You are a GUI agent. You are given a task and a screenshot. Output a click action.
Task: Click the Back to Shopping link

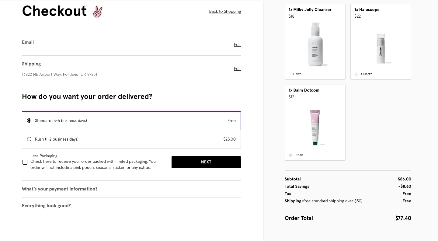tap(225, 12)
